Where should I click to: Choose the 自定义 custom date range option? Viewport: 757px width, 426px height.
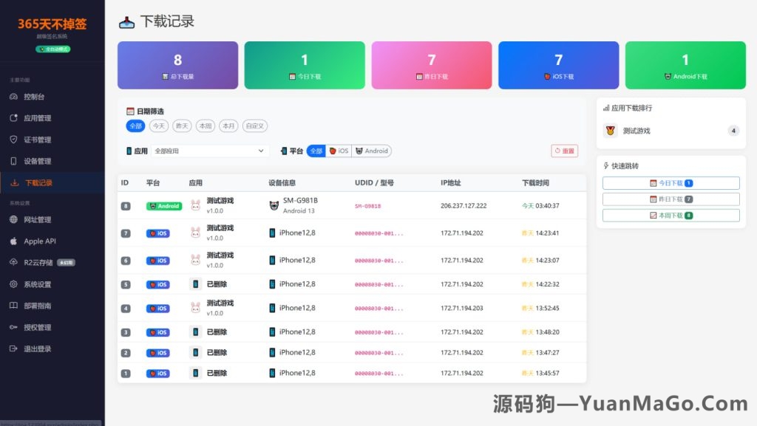(254, 126)
